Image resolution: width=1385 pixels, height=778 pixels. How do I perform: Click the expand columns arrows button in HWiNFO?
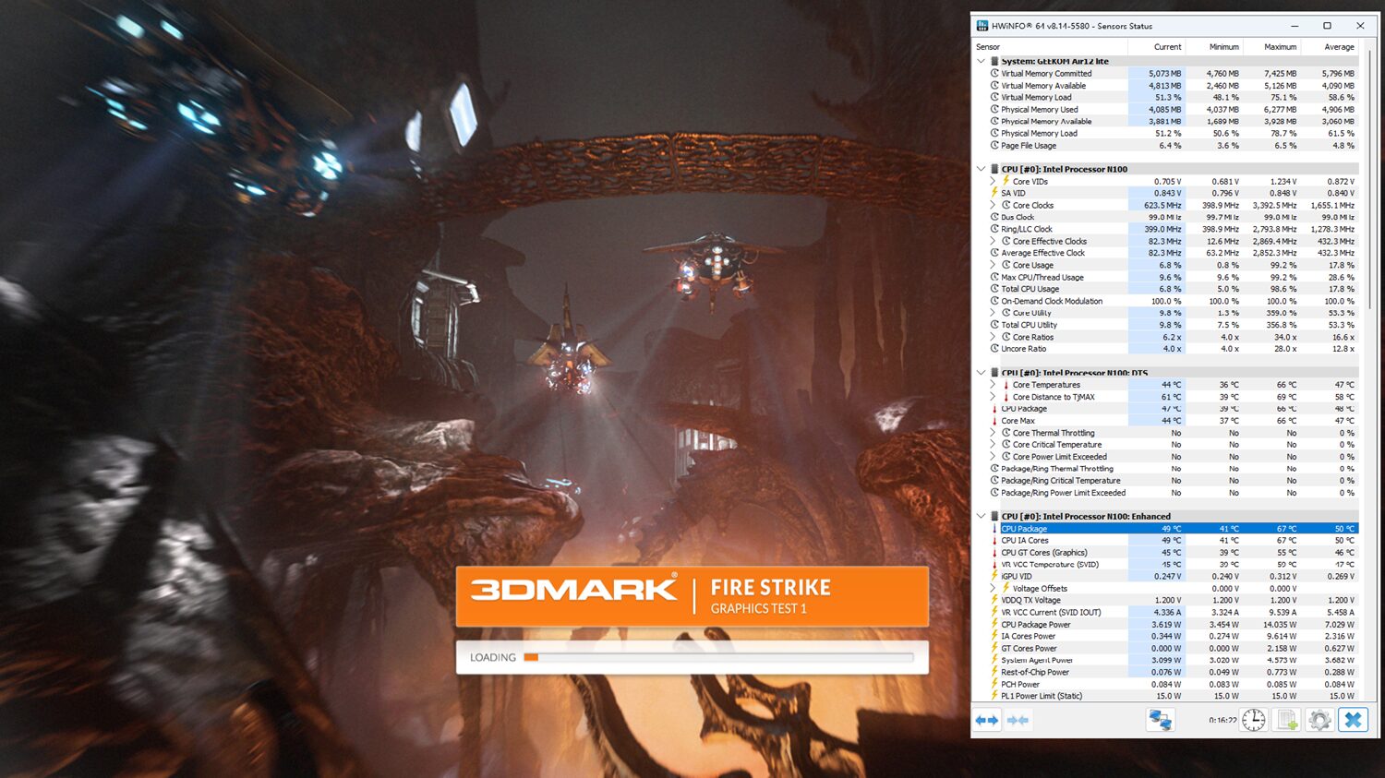pyautogui.click(x=987, y=720)
